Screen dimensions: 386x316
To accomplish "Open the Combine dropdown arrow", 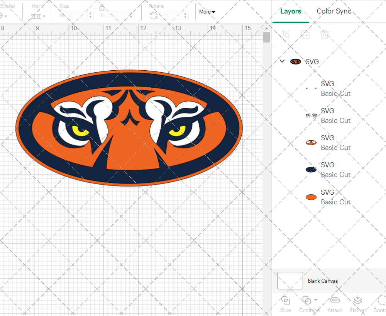I will (316, 300).
